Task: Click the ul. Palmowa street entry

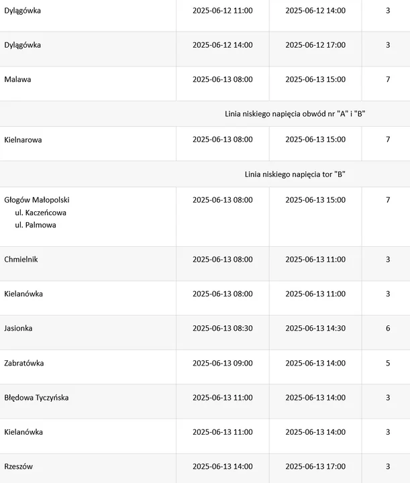Action: (x=36, y=225)
